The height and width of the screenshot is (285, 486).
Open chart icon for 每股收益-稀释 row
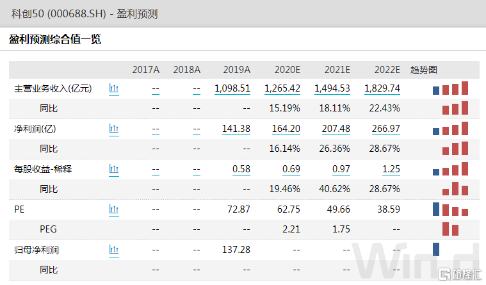tap(114, 169)
